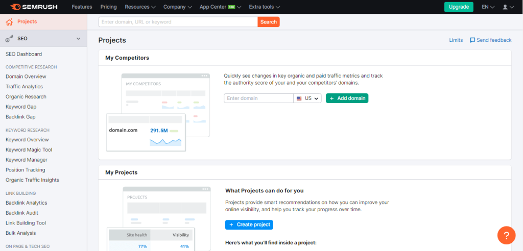523x251 pixels.
Task: Open the Features menu item
Action: click(x=82, y=7)
